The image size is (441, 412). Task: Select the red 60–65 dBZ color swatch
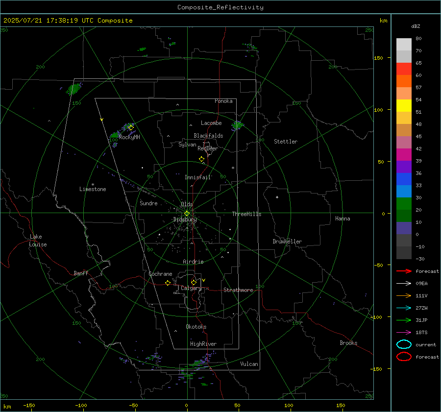point(404,69)
